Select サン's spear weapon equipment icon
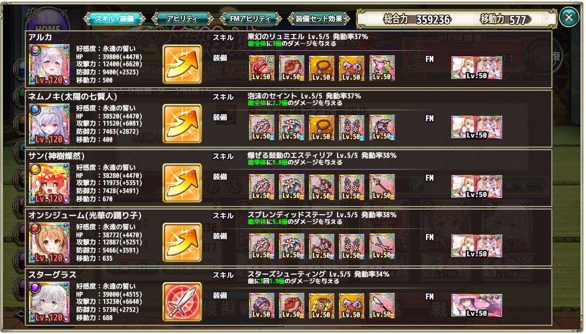The image size is (586, 334). click(382, 187)
